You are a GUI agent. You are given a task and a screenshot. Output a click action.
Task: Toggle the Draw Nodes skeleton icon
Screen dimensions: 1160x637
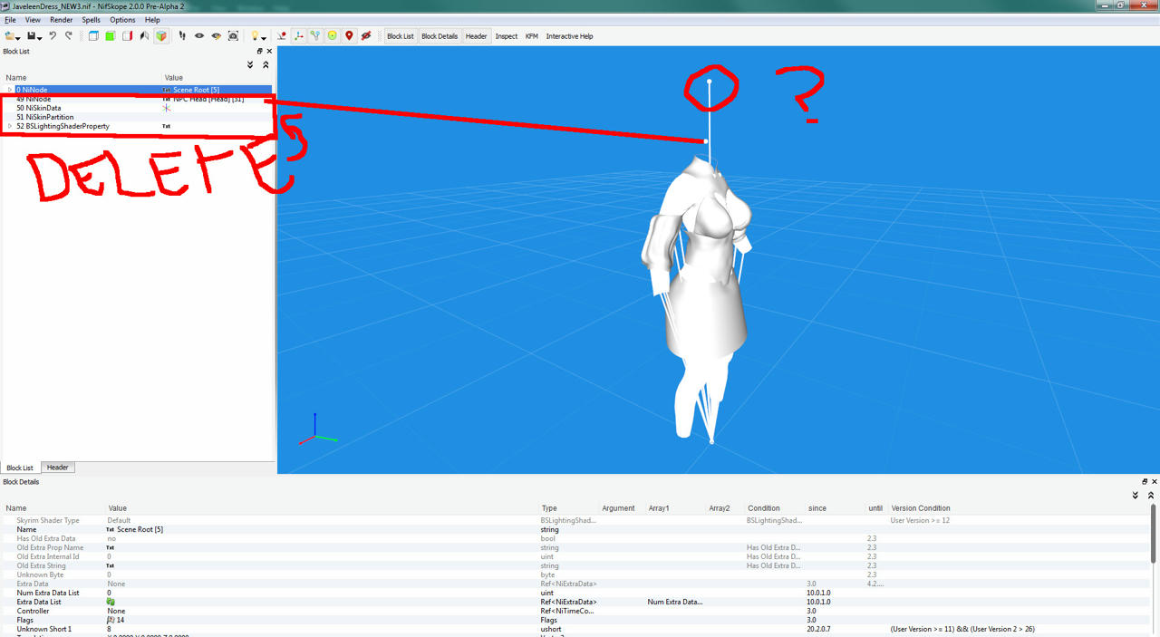315,36
